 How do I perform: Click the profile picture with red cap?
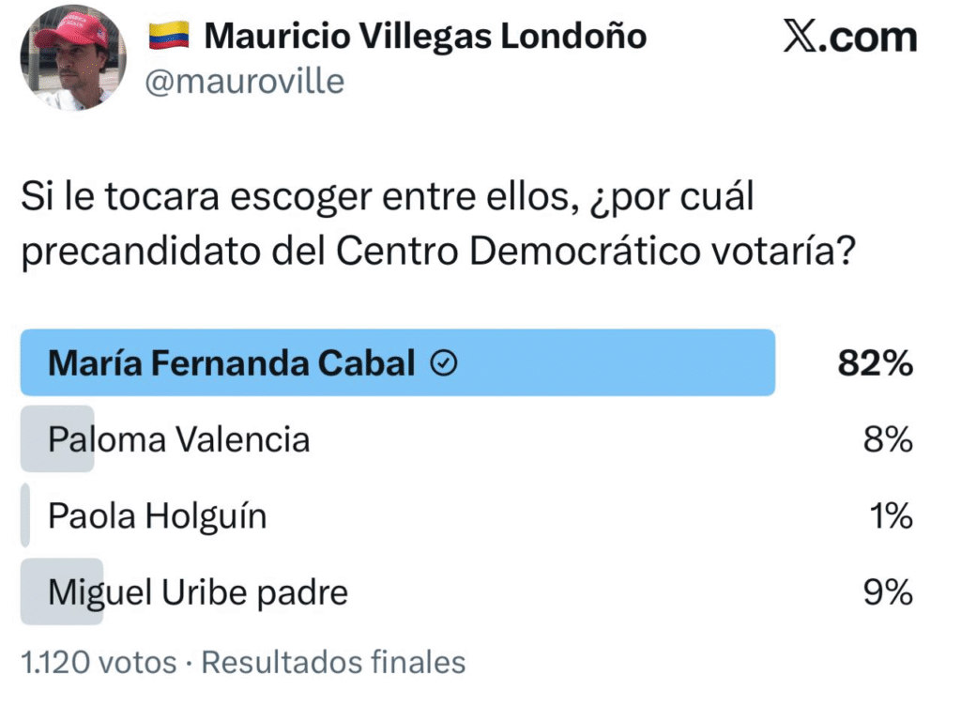click(x=71, y=58)
